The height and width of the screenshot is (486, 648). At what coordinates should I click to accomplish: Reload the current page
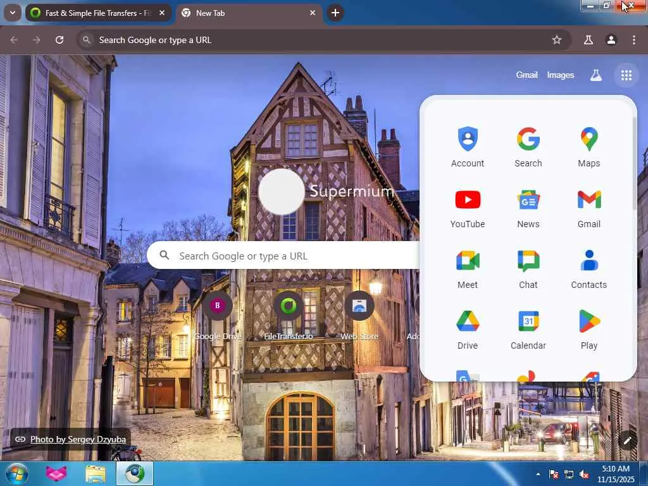(x=59, y=40)
